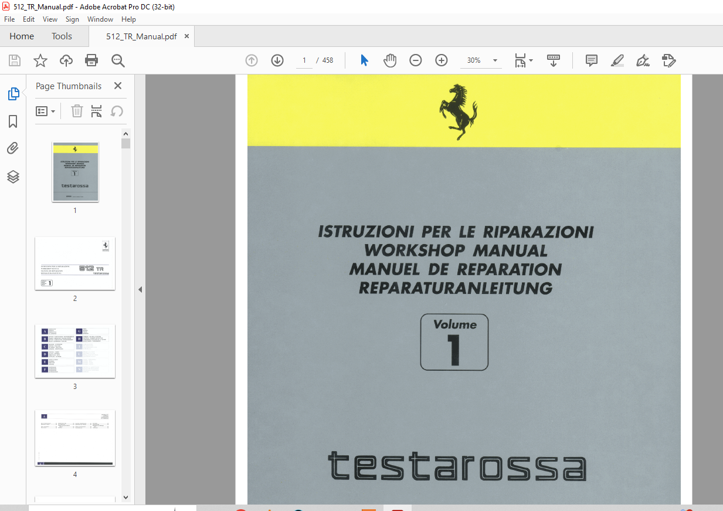Select the page 4 thumbnail
The height and width of the screenshot is (511, 723).
75,438
